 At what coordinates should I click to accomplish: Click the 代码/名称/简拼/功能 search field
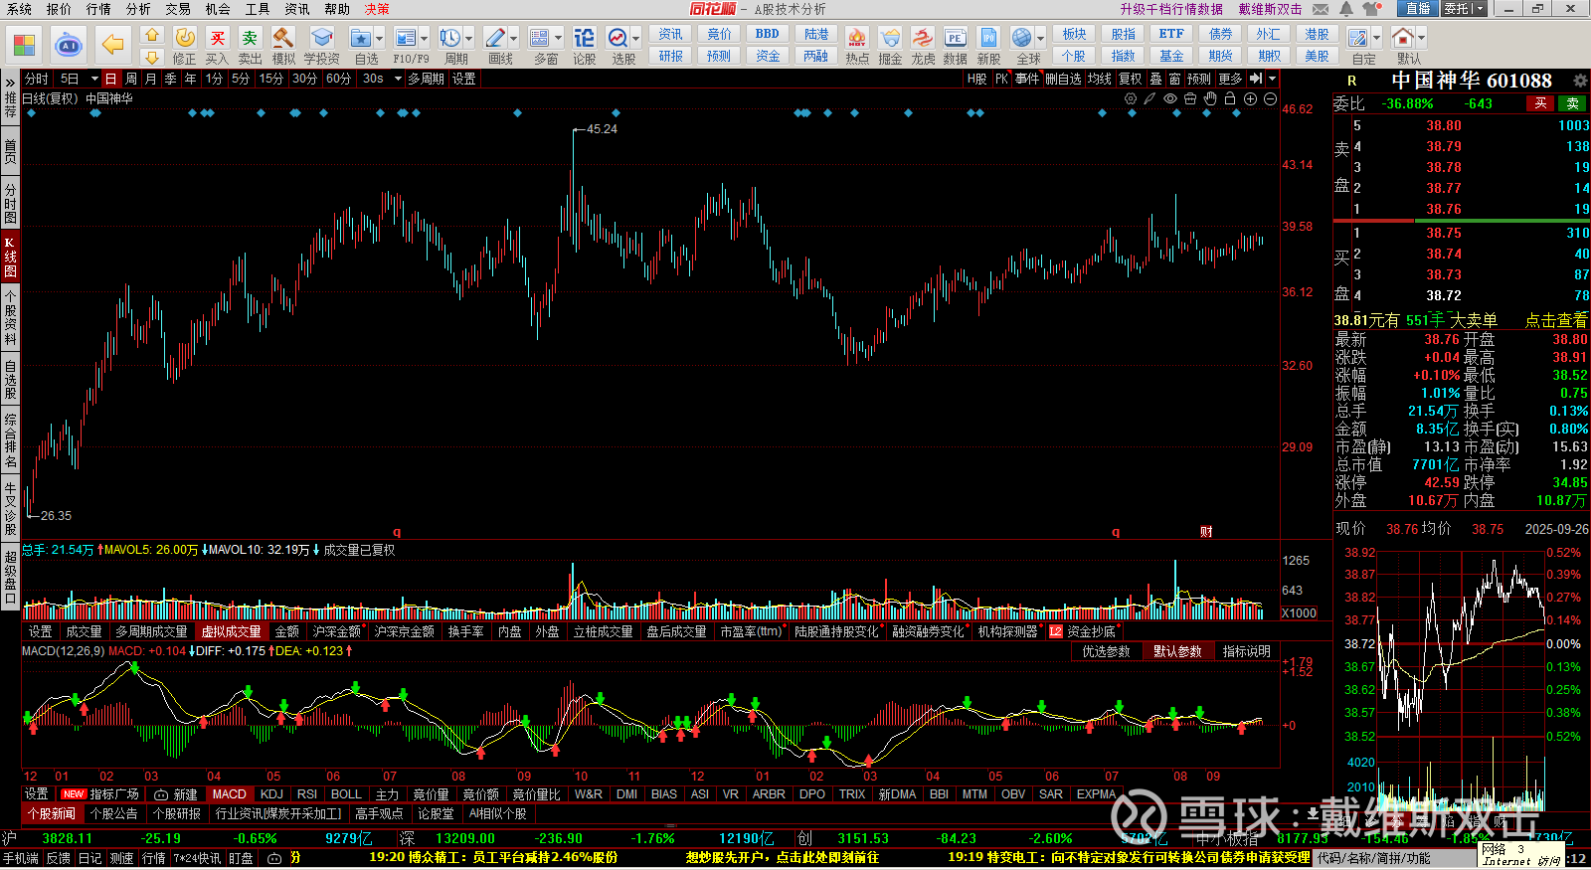click(1393, 858)
